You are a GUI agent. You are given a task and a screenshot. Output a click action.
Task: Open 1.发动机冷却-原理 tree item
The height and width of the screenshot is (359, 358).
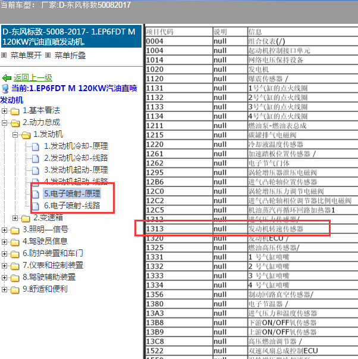pyautogui.click(x=76, y=146)
